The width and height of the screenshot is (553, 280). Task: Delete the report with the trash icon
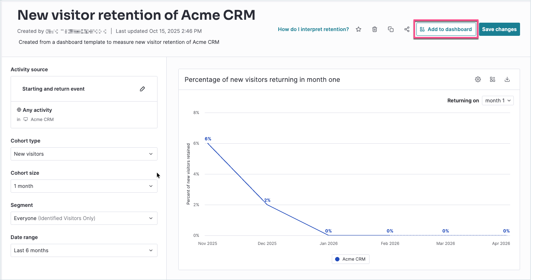375,29
